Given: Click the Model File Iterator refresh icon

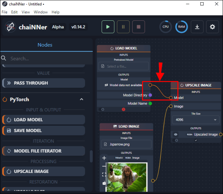Looking at the screenshot, I should click(9, 151).
